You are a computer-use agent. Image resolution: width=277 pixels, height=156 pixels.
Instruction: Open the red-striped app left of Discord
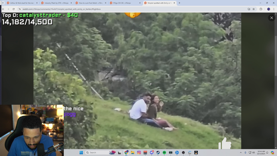[145, 153]
